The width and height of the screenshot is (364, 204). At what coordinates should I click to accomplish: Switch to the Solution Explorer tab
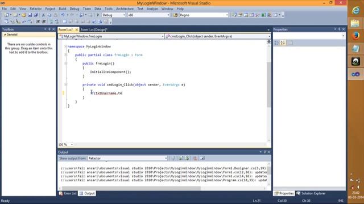(311, 193)
